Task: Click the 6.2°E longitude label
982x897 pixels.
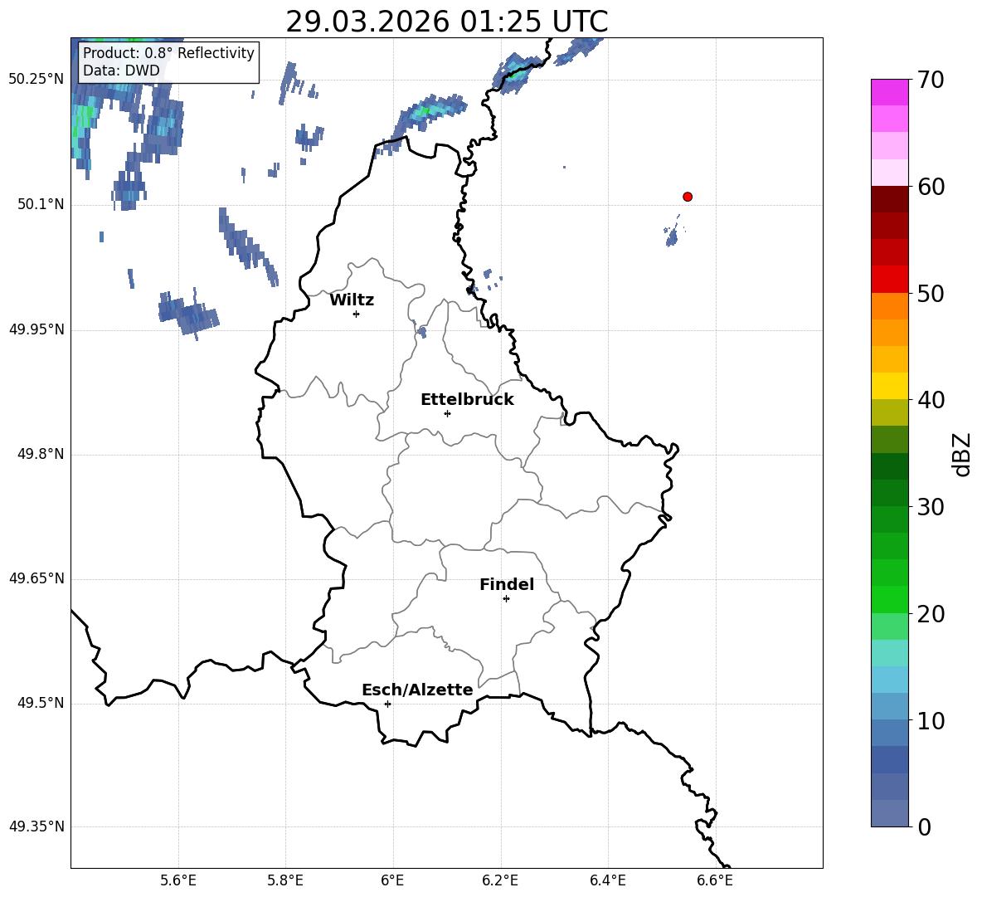Action: tap(500, 880)
